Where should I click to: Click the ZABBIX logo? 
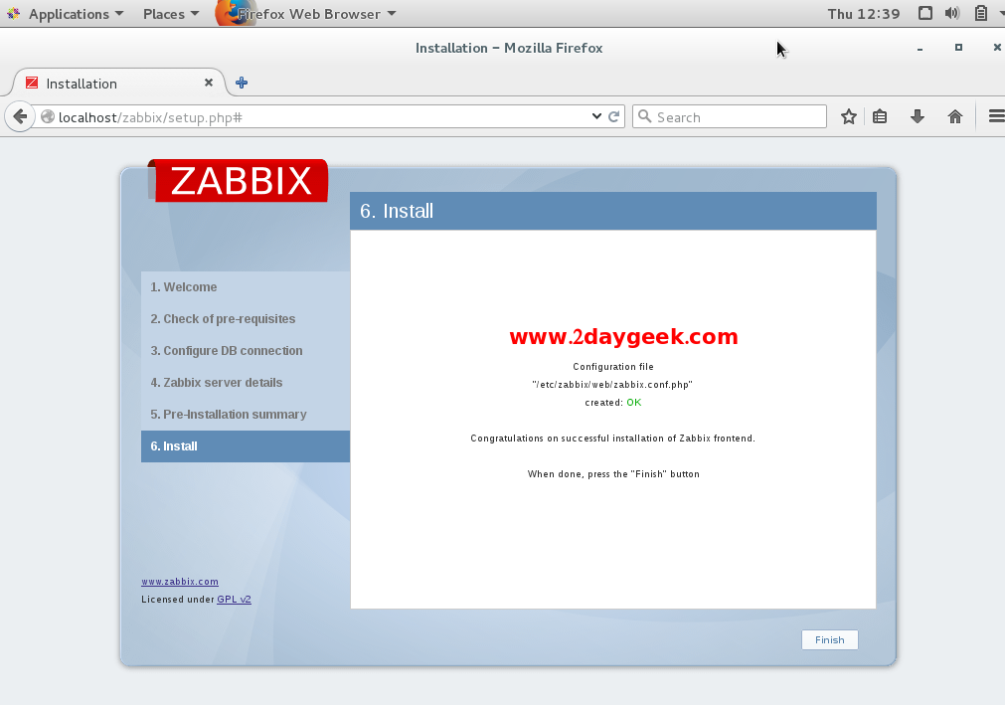point(239,180)
